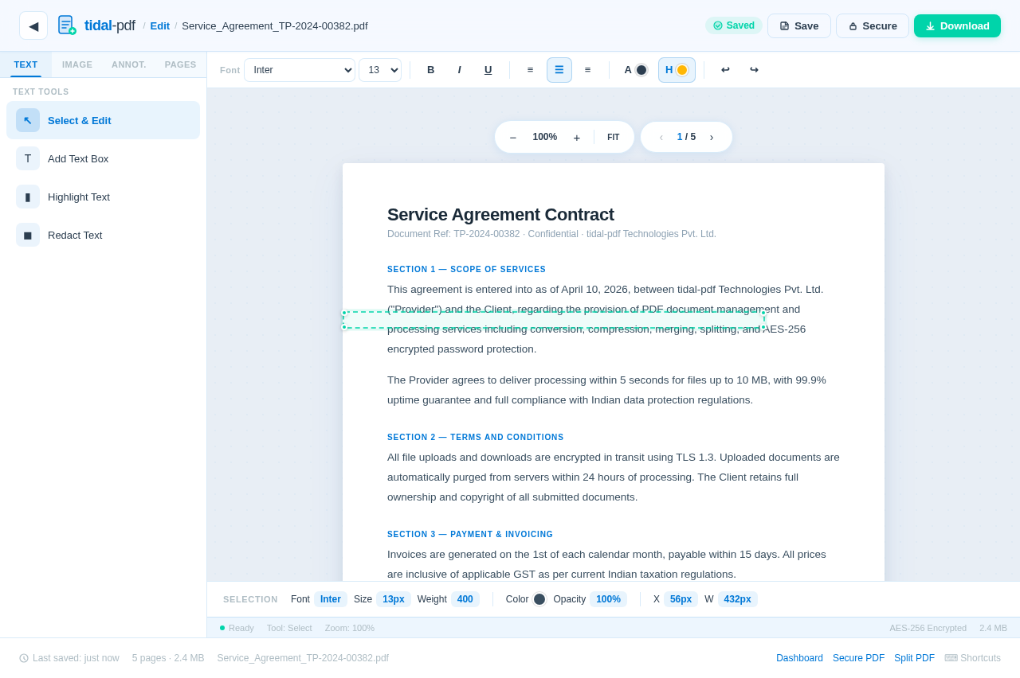Toggle italic formatting
Viewport: 1020px width, 678px height.
tap(460, 70)
